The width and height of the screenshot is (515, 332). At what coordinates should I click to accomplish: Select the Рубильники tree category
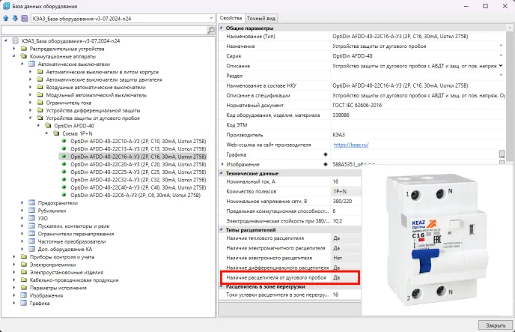[52, 211]
